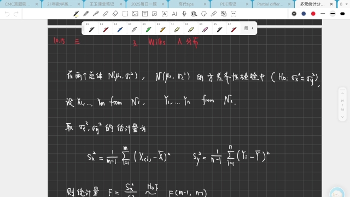This screenshot has width=350, height=197.
Task: Redo the last stroke
Action: [16, 14]
